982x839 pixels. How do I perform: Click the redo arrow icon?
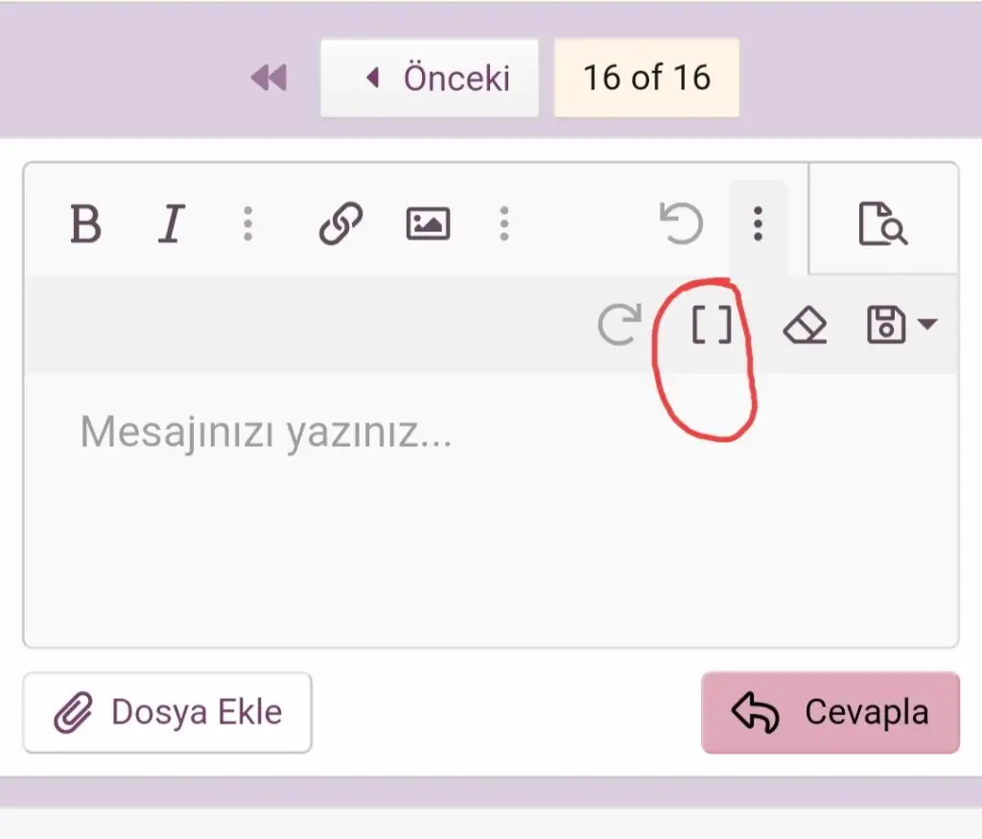tap(619, 326)
